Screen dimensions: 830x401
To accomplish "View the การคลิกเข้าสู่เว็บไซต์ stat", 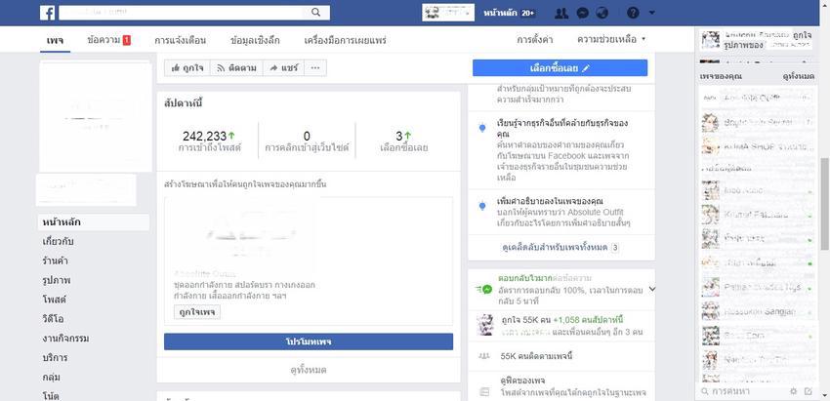I will (x=307, y=141).
